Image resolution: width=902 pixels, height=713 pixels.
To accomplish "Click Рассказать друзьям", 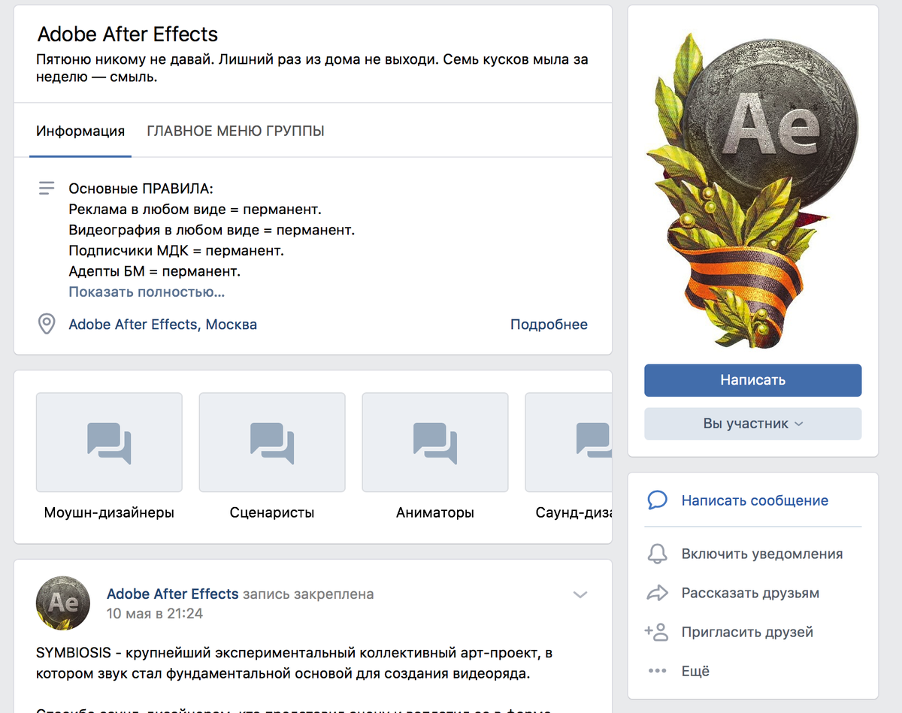I will pos(750,593).
